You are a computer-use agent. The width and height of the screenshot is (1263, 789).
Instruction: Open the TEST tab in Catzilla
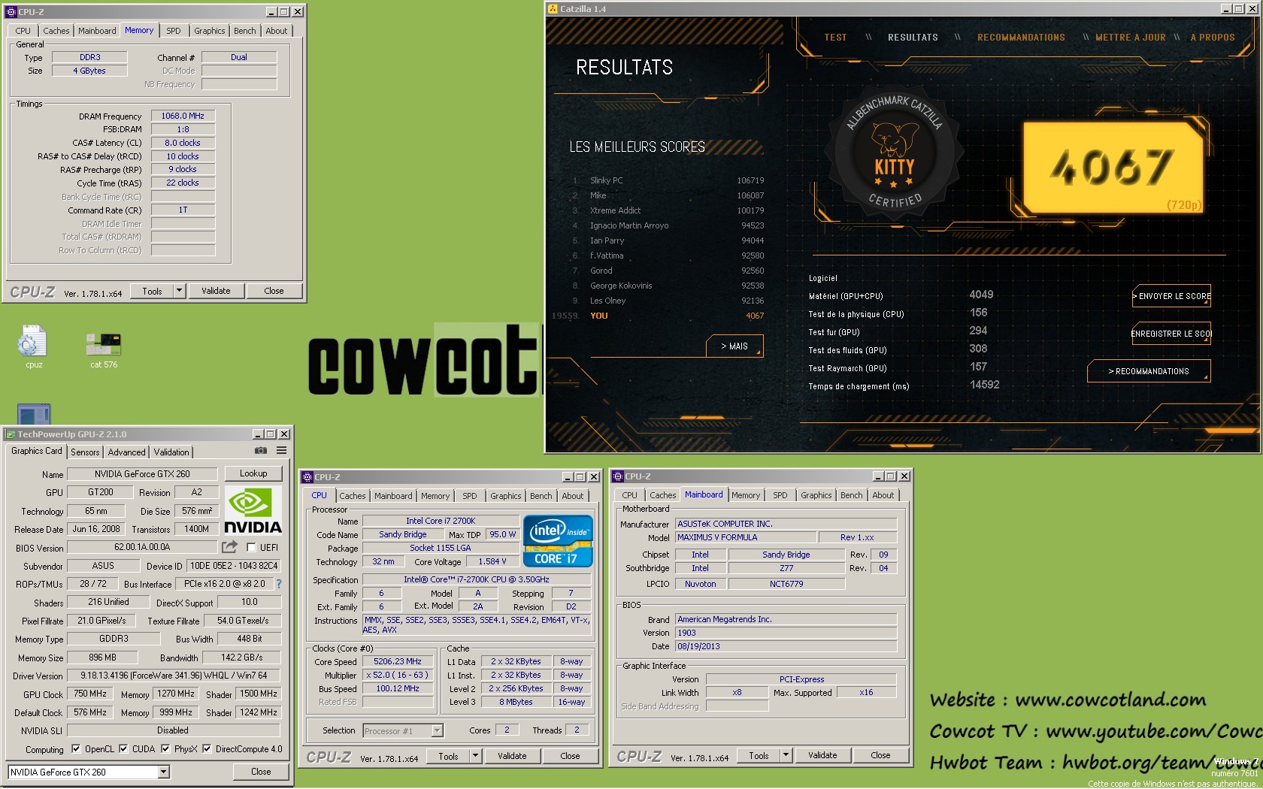[x=835, y=38]
